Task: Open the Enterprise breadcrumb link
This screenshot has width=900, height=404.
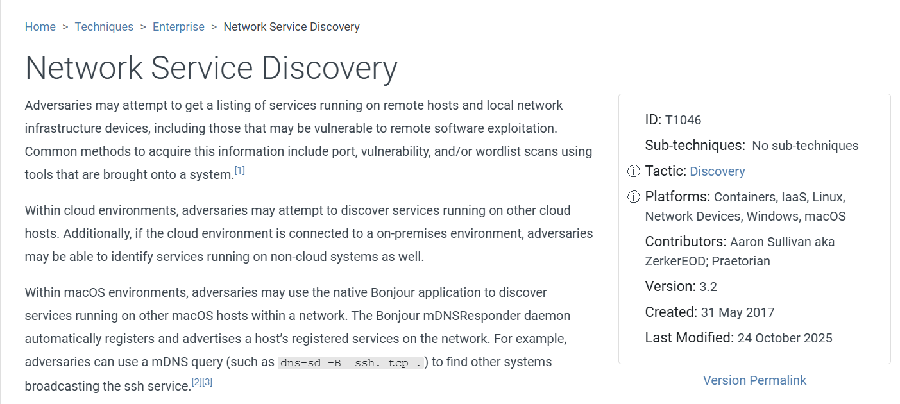Action: (178, 27)
